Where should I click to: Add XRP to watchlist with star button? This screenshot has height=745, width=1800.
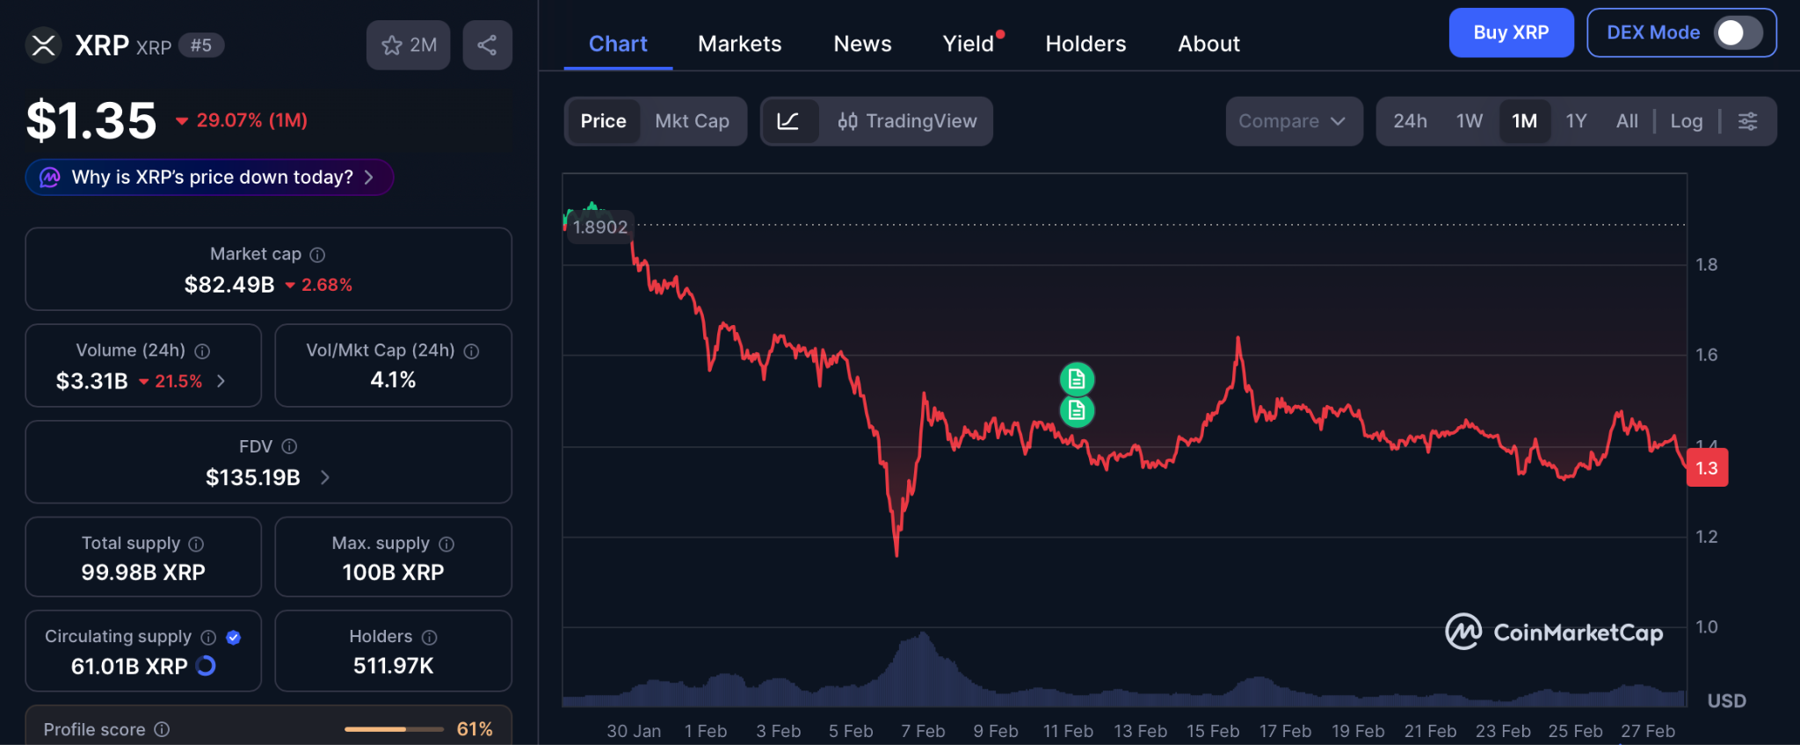(409, 45)
